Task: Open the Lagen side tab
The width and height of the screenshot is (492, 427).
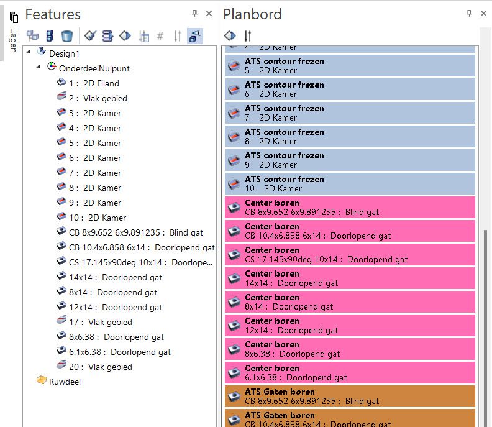Action: click(x=13, y=33)
